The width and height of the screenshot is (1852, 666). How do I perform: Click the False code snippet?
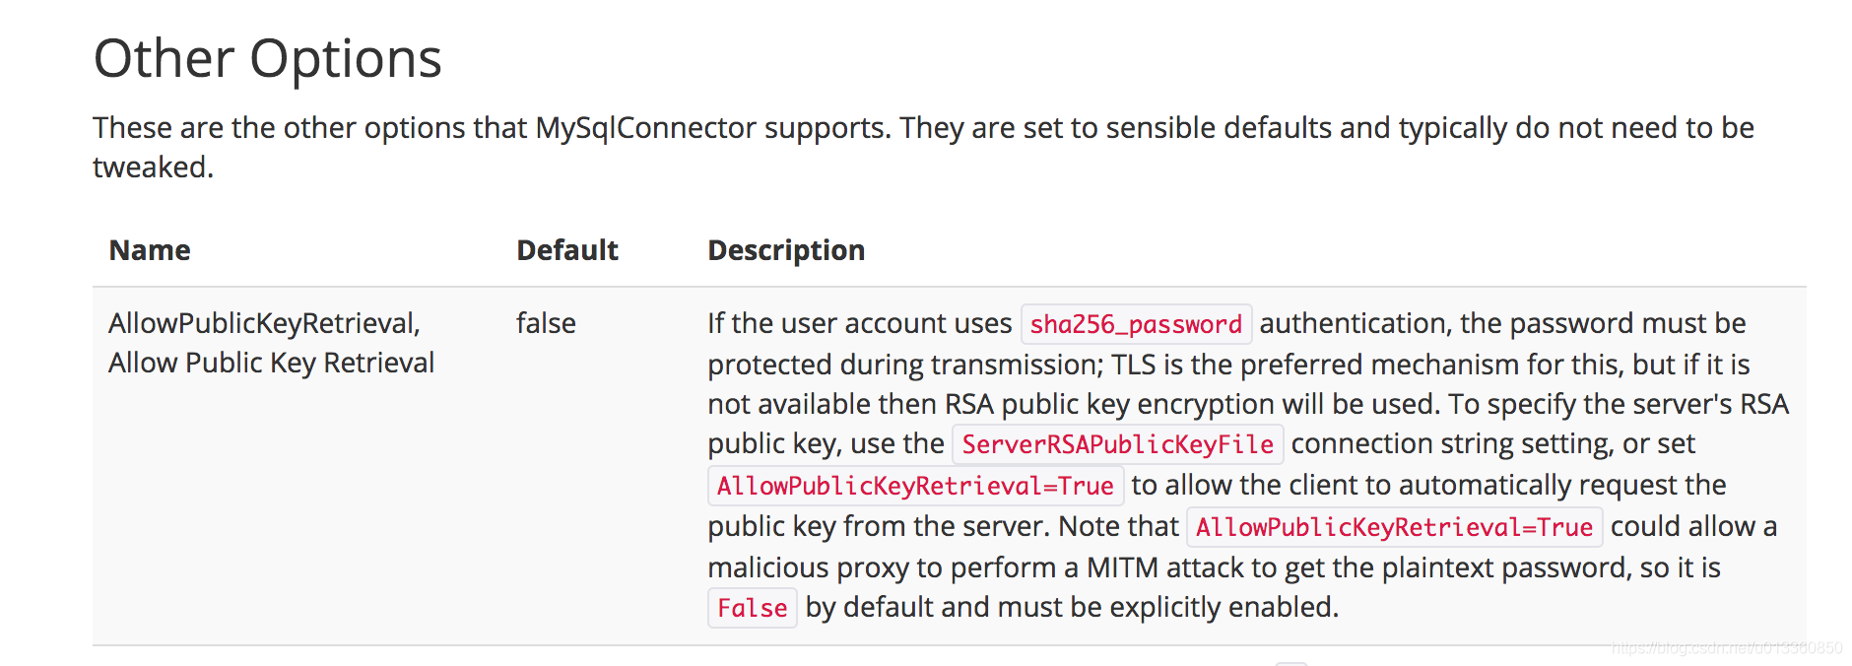click(752, 608)
